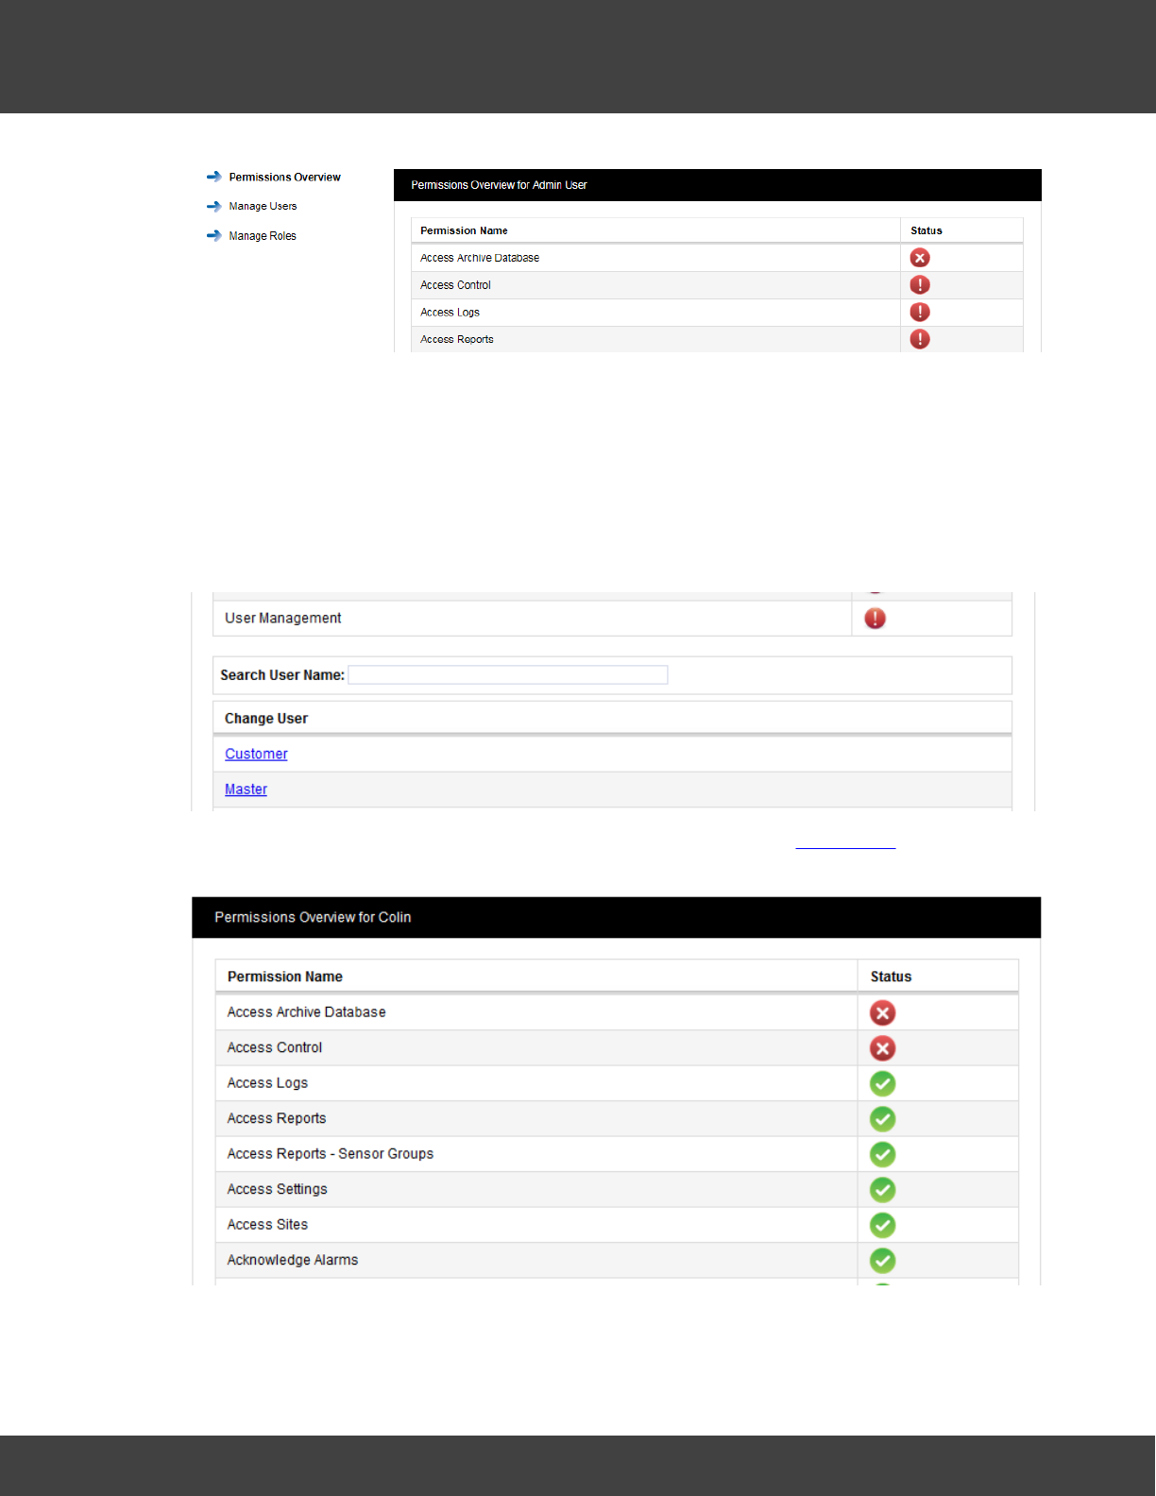Image resolution: width=1156 pixels, height=1496 pixels.
Task: Click the arrow icon beside Manage Users
Action: [214, 206]
